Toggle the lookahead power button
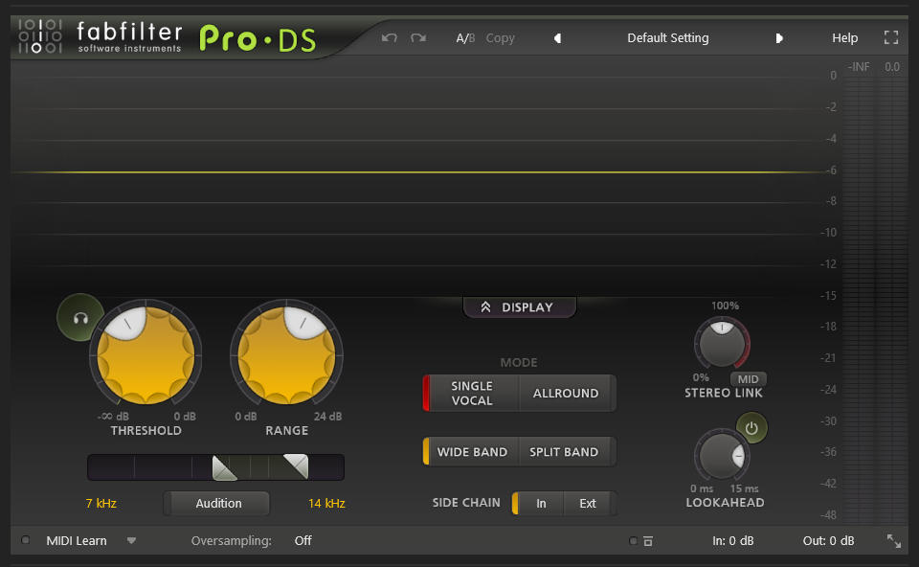Screen dimensions: 919x567 [x=751, y=429]
